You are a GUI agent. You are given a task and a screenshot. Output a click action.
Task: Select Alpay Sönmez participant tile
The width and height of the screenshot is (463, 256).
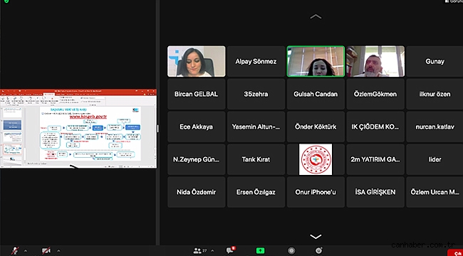tap(256, 61)
